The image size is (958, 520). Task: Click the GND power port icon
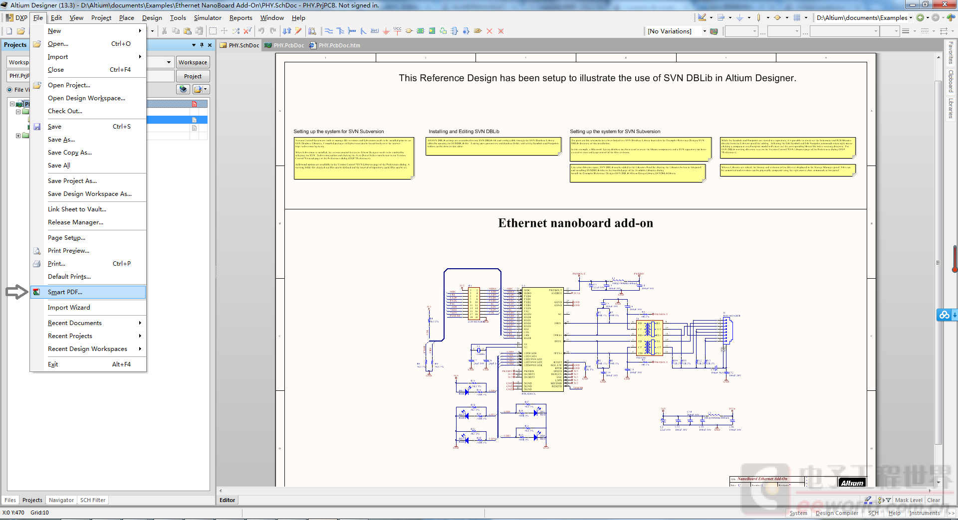coord(386,31)
